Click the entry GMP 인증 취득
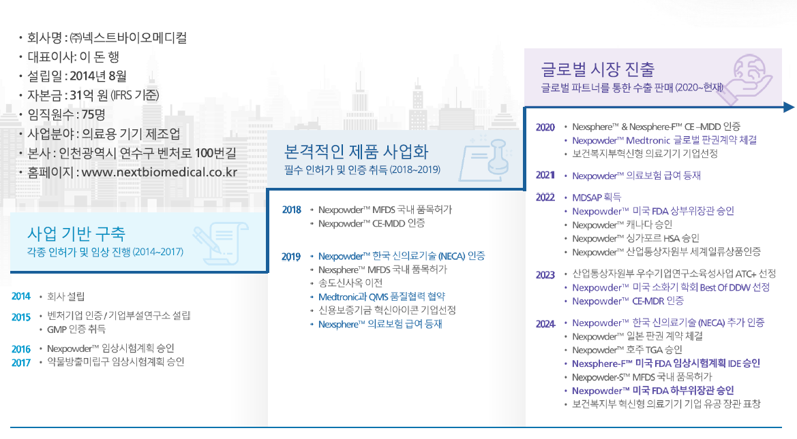This screenshot has width=797, height=439. [x=76, y=329]
